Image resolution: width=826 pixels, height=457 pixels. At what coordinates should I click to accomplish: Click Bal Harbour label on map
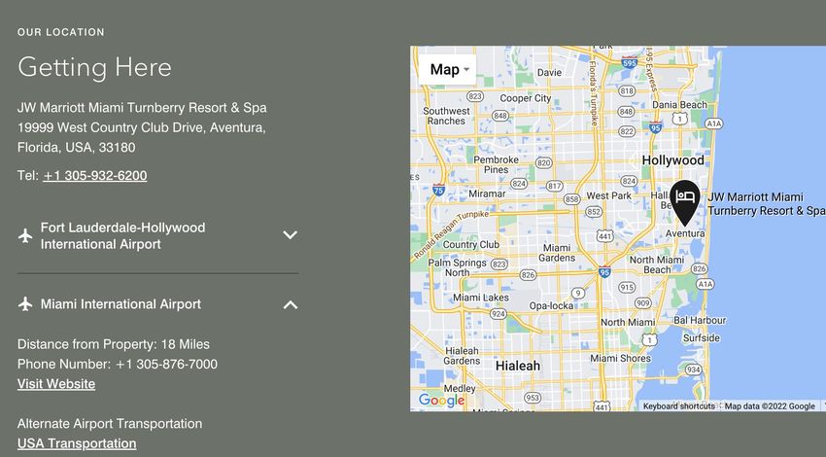tap(700, 320)
